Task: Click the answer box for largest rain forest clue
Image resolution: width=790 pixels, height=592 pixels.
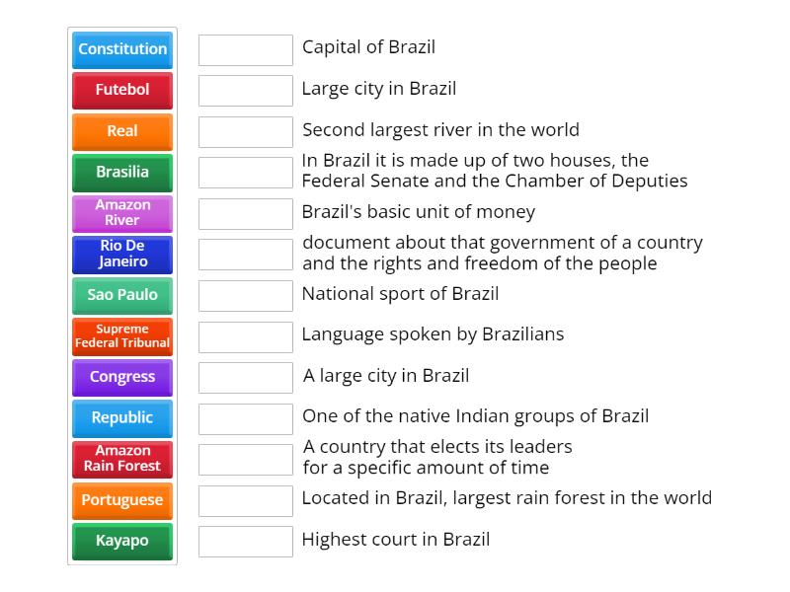Action: coord(245,498)
